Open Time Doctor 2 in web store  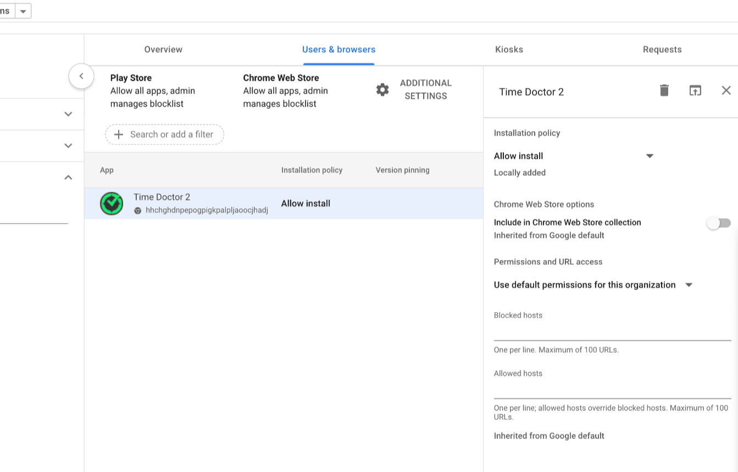695,91
